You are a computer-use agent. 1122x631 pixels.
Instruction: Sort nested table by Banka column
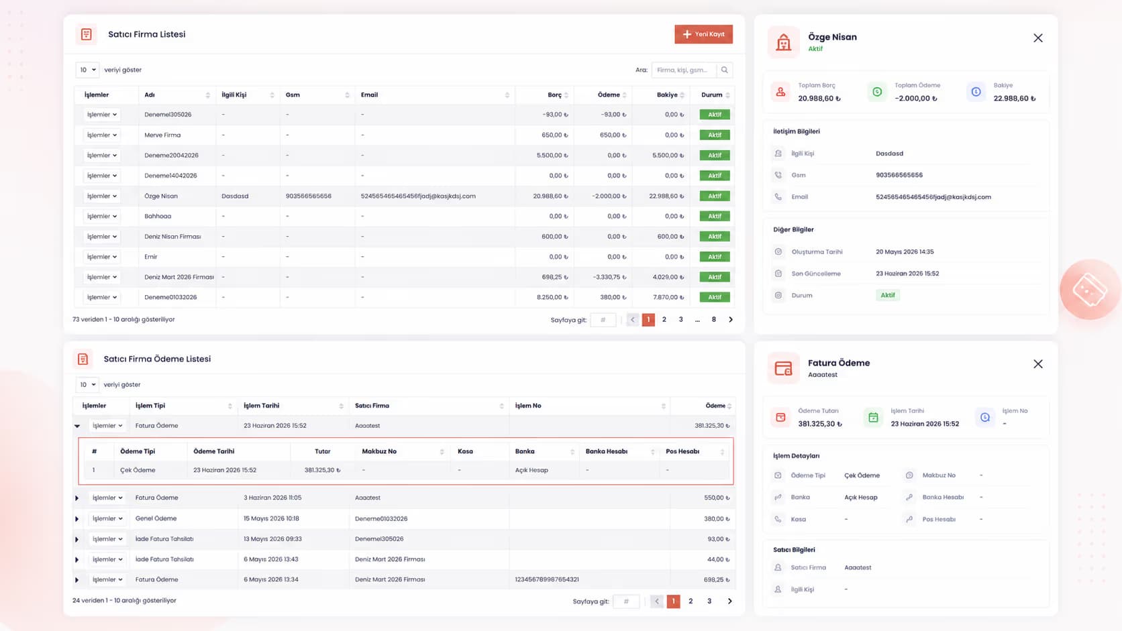(572, 451)
